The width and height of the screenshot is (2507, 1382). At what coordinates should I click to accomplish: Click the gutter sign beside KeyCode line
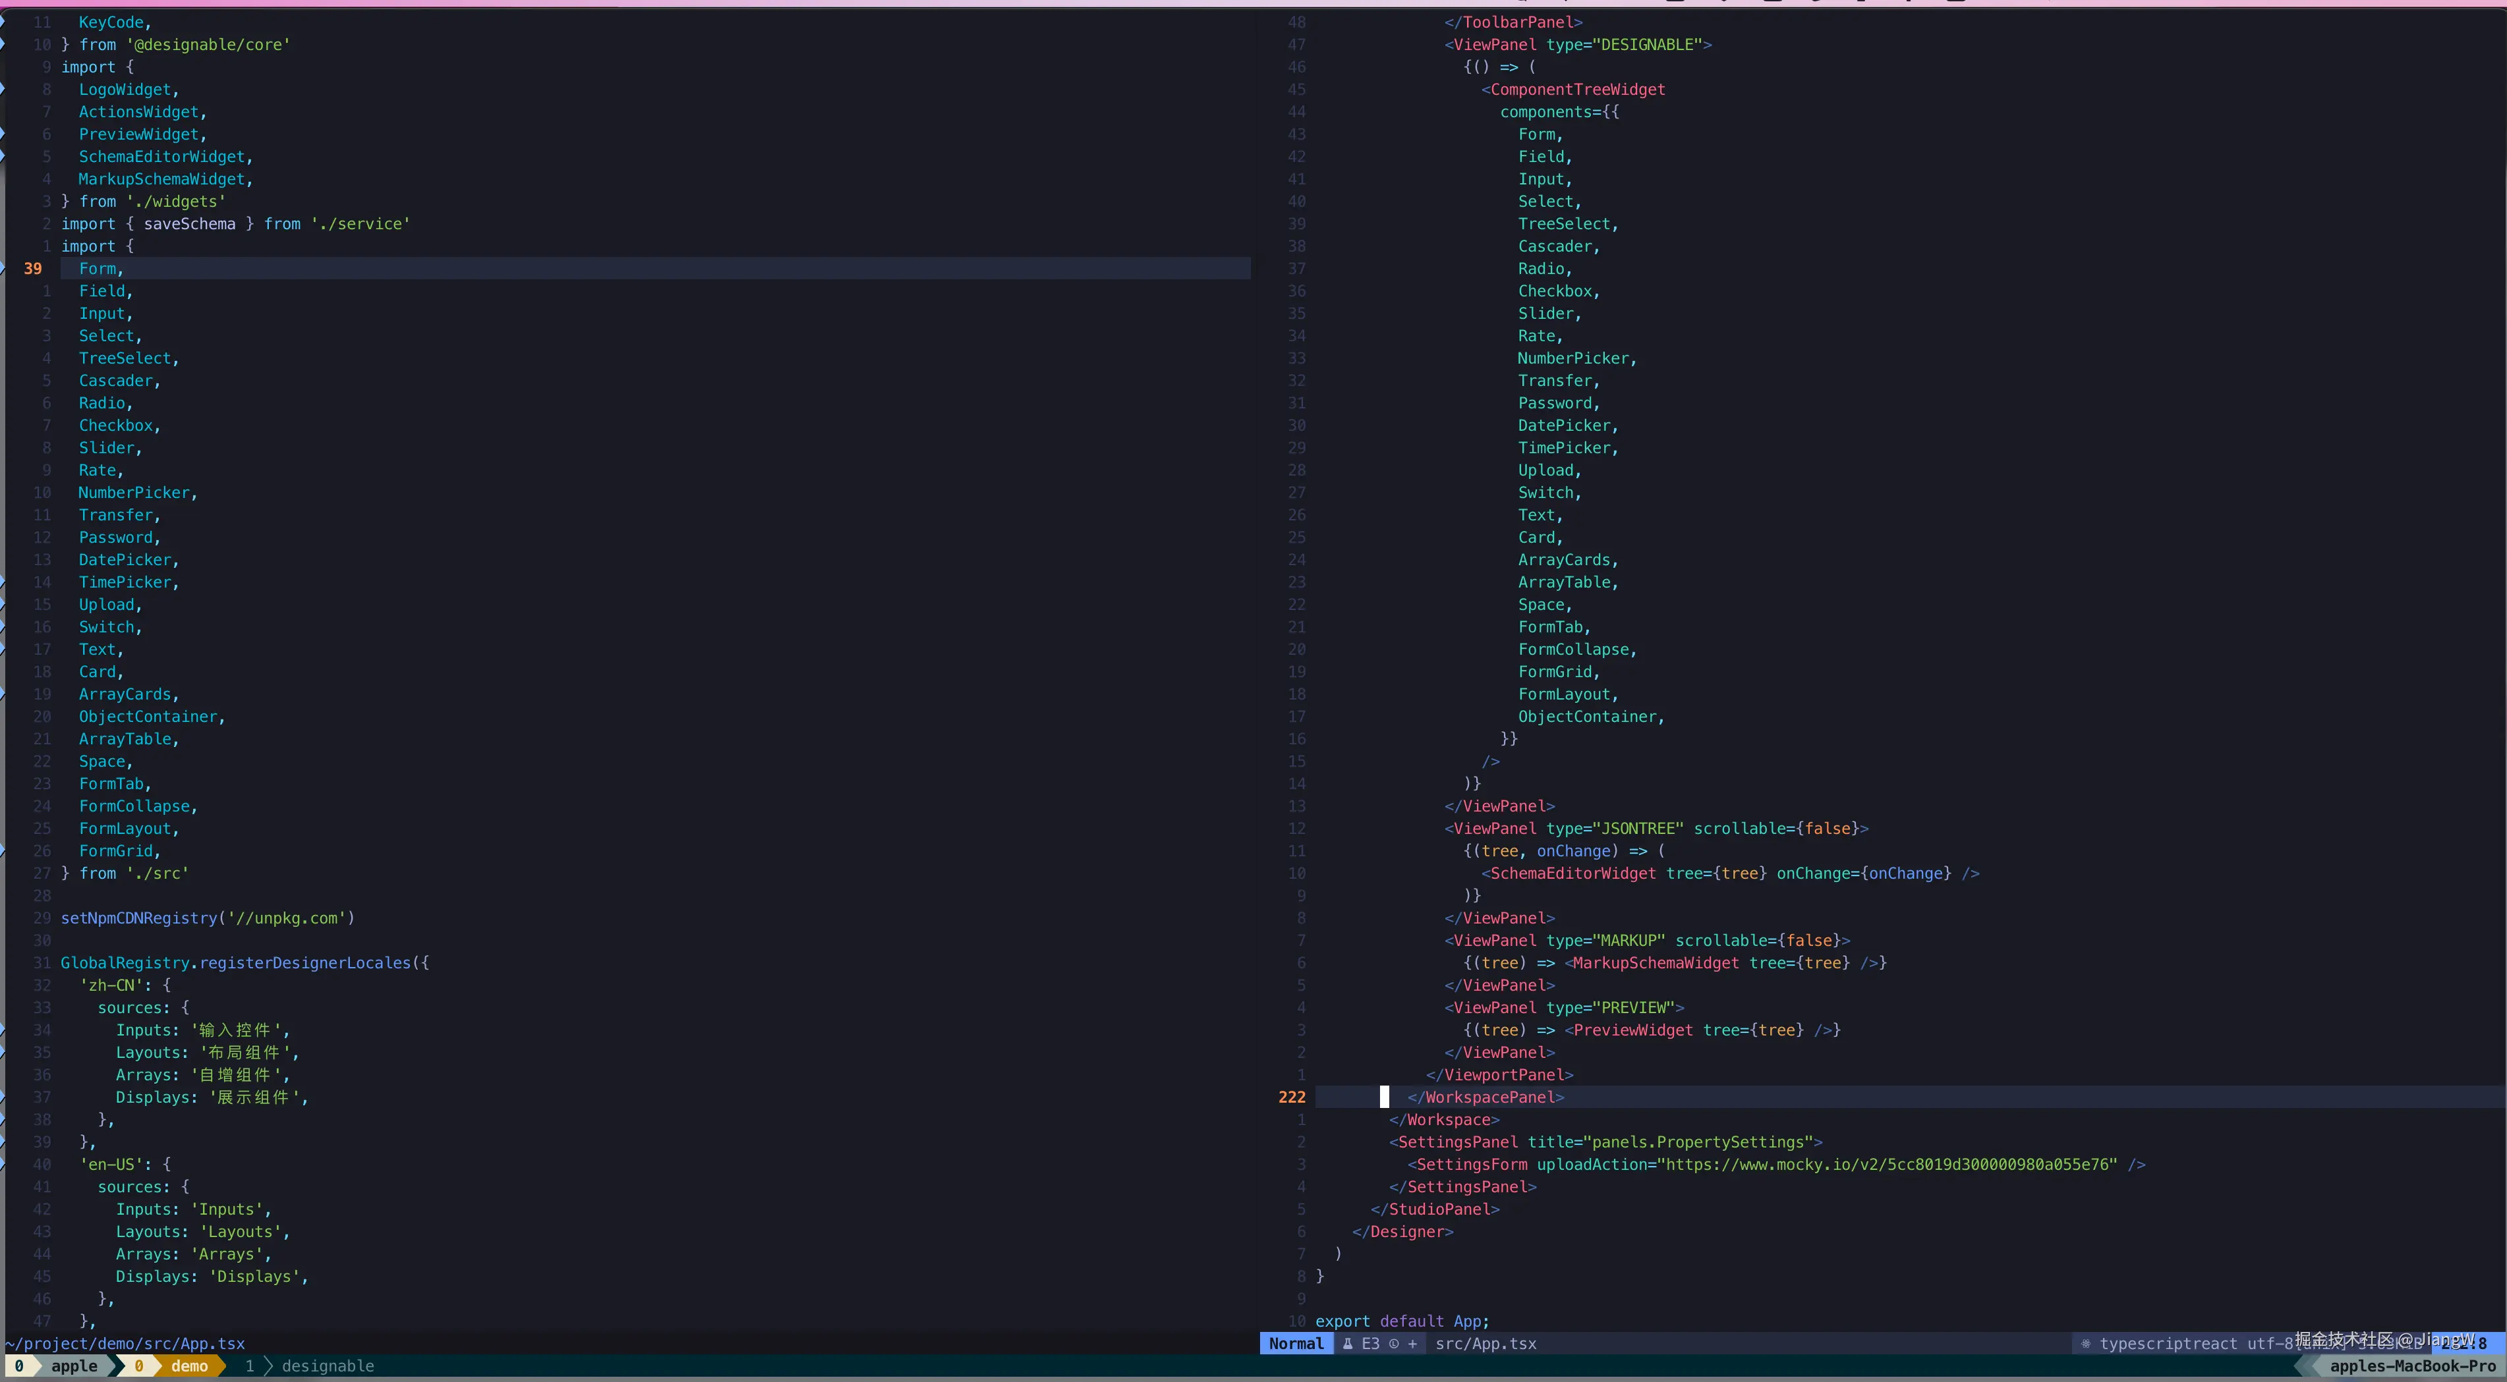click(x=3, y=20)
